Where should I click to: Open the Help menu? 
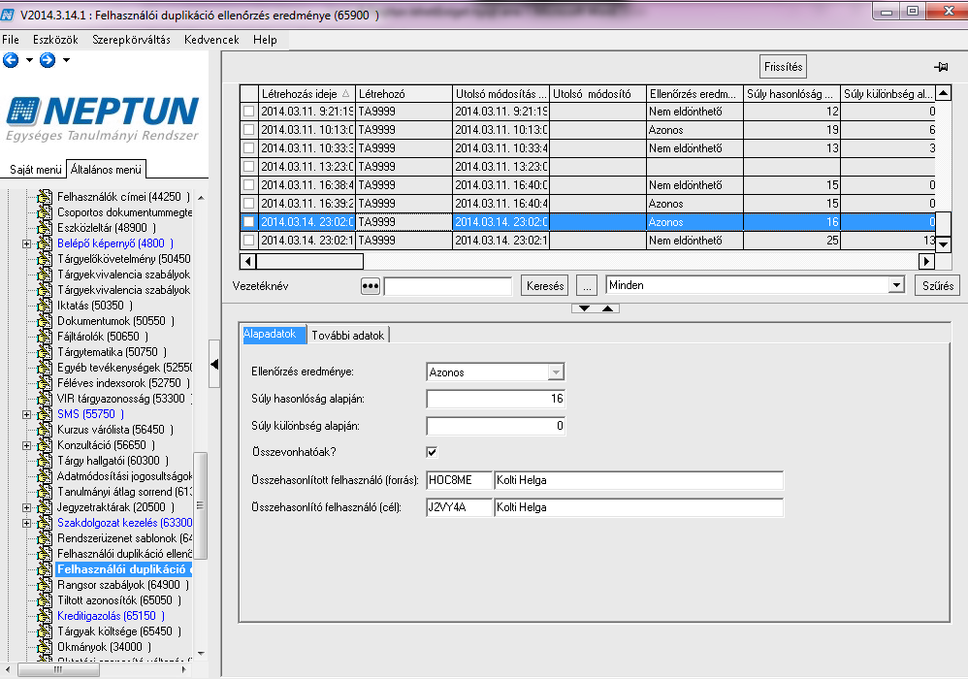coord(265,40)
